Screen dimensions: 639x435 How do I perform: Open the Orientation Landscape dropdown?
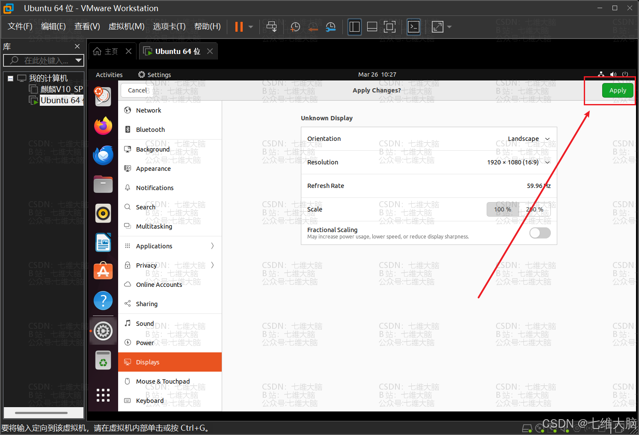tap(529, 139)
